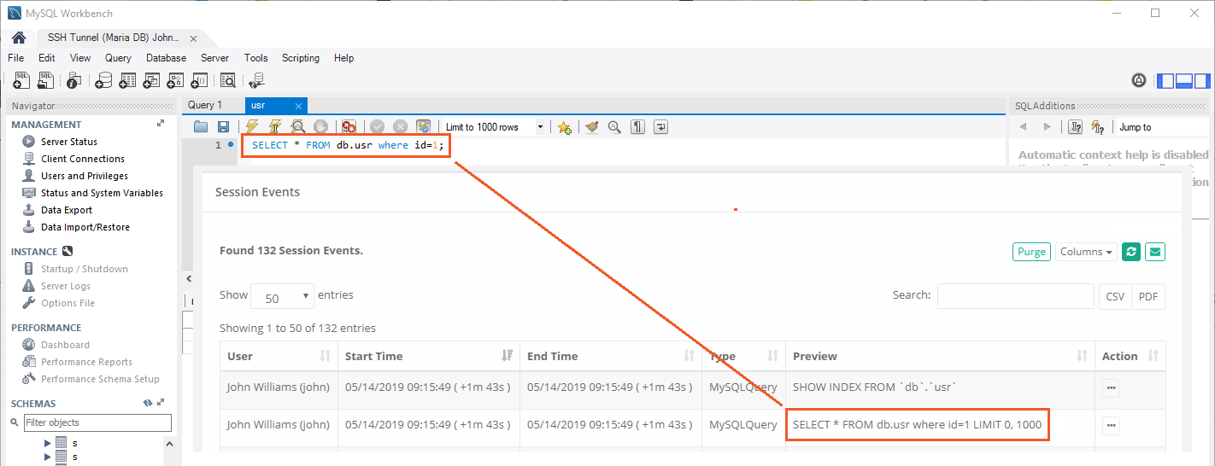Toggle the left sidebar panel visibility
The height and width of the screenshot is (466, 1215).
(x=1165, y=81)
